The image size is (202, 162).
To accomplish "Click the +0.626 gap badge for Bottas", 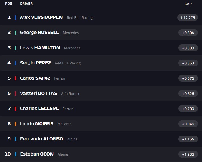I will [188, 93].
